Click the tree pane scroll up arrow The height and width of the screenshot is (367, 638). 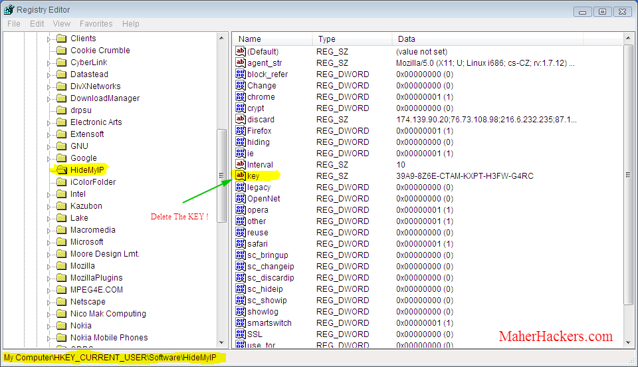click(221, 39)
